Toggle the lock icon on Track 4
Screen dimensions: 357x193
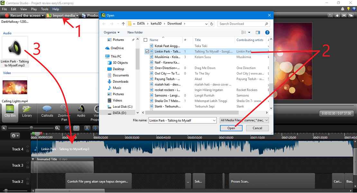tap(28, 151)
